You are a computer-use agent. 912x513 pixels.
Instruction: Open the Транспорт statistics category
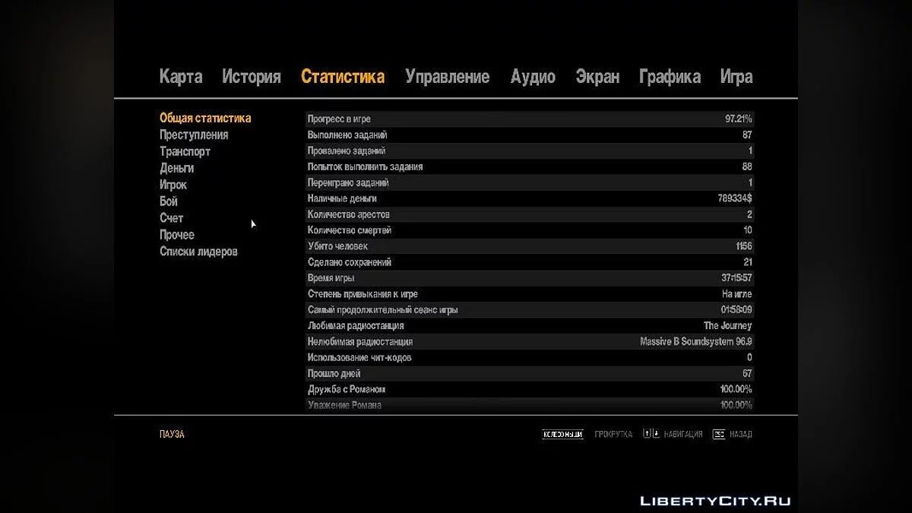185,152
